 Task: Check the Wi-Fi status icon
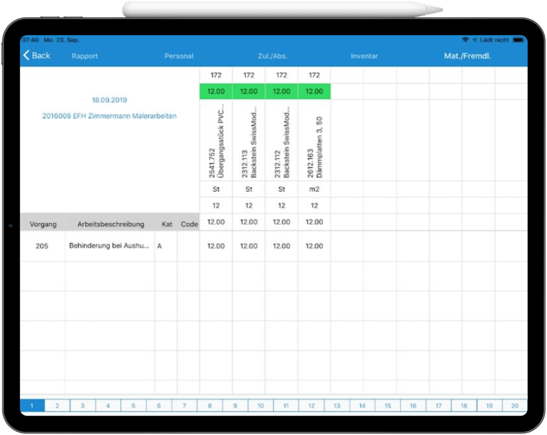pyautogui.click(x=465, y=40)
